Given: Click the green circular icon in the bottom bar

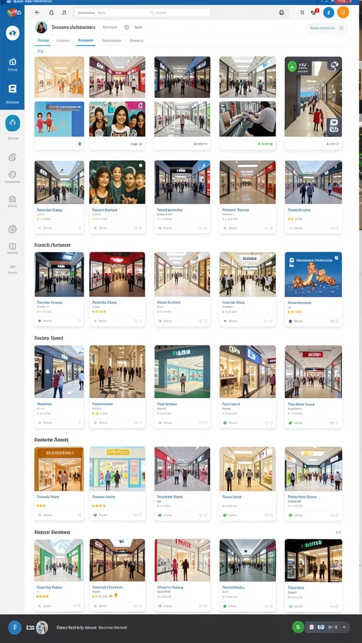Looking at the screenshot, I should click(x=298, y=627).
